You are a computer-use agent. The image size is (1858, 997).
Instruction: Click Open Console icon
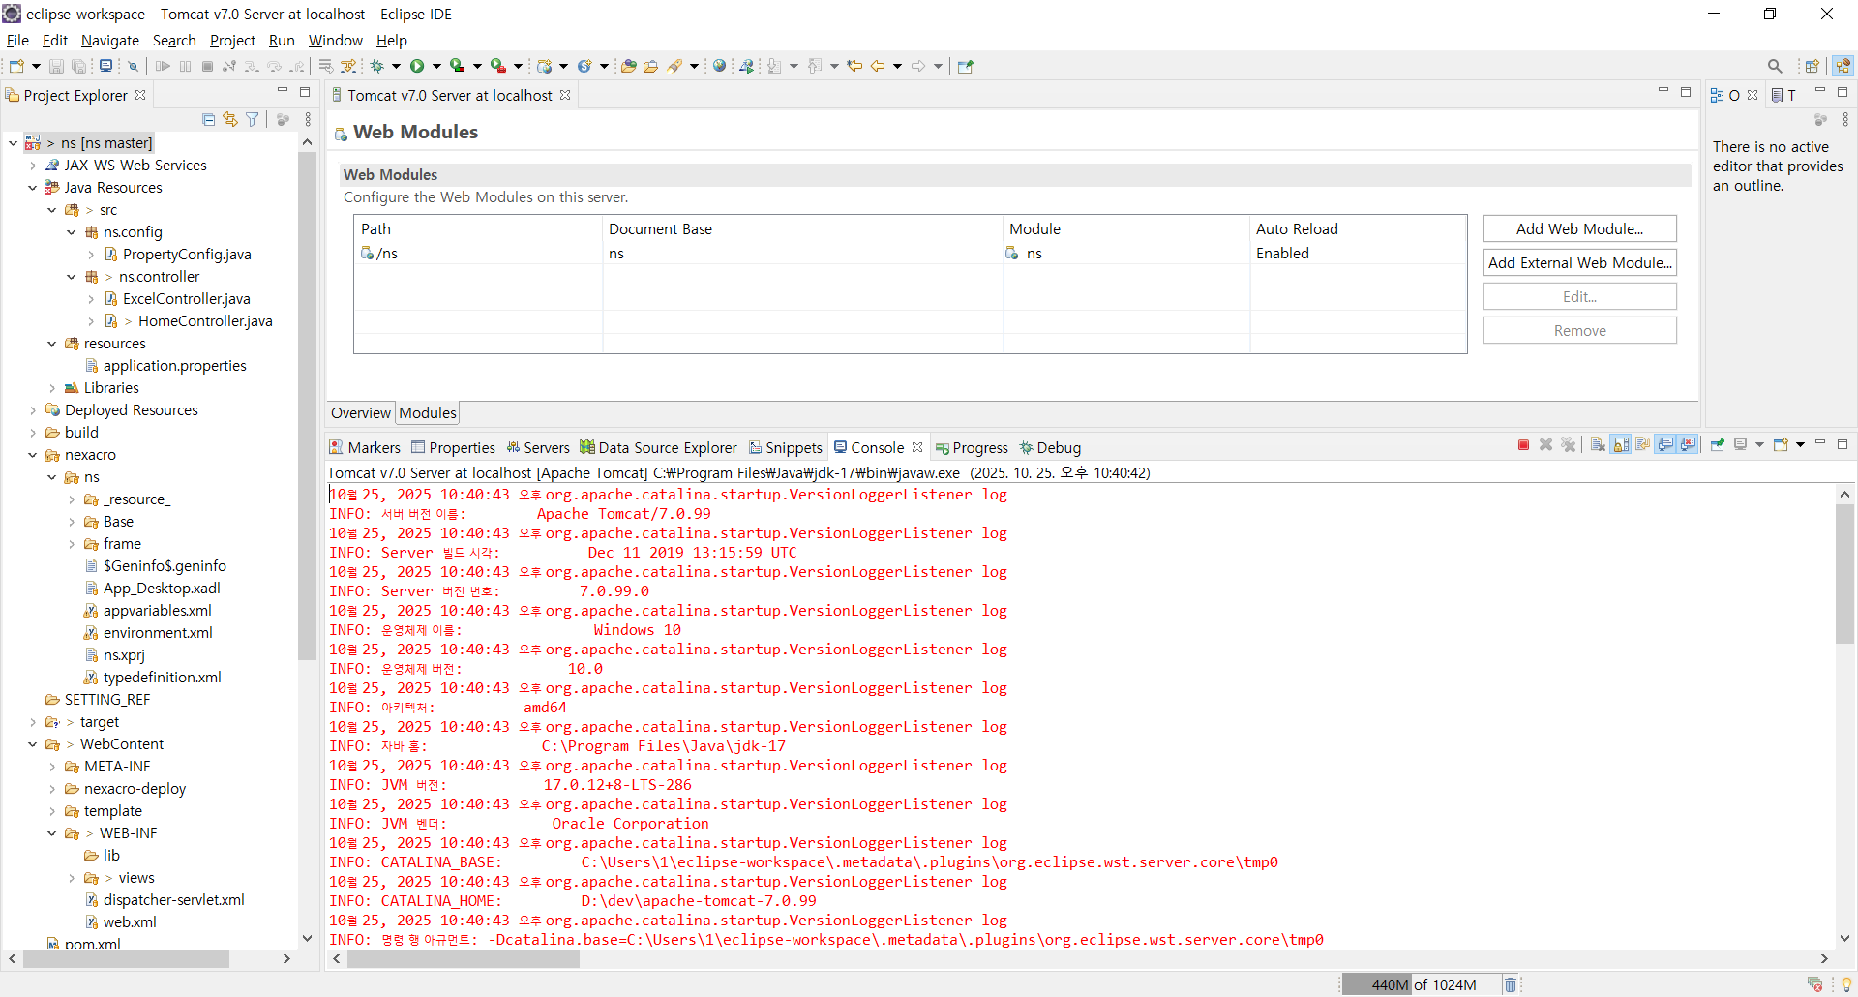(1781, 445)
